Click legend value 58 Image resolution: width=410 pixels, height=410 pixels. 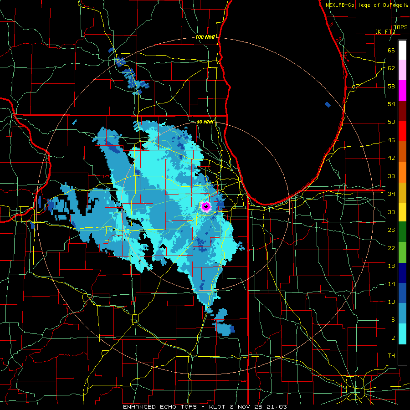pyautogui.click(x=391, y=86)
